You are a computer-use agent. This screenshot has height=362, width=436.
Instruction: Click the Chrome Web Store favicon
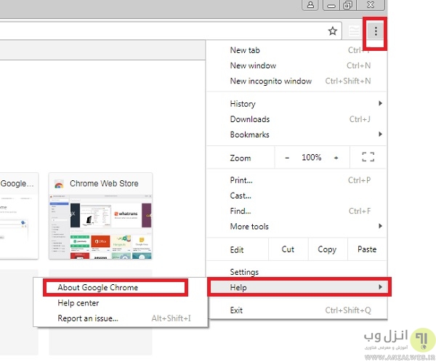coord(60,184)
